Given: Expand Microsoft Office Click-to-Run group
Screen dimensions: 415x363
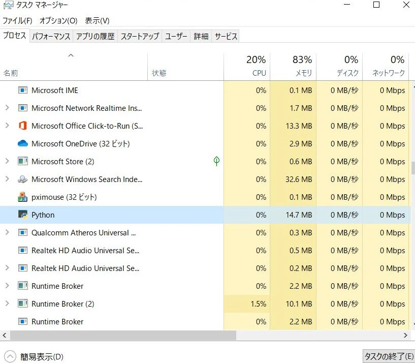Looking at the screenshot, I should point(7,126).
